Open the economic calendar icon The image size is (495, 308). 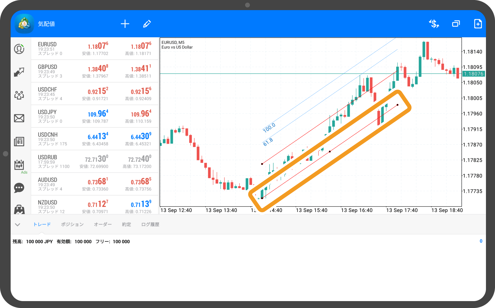(x=19, y=165)
